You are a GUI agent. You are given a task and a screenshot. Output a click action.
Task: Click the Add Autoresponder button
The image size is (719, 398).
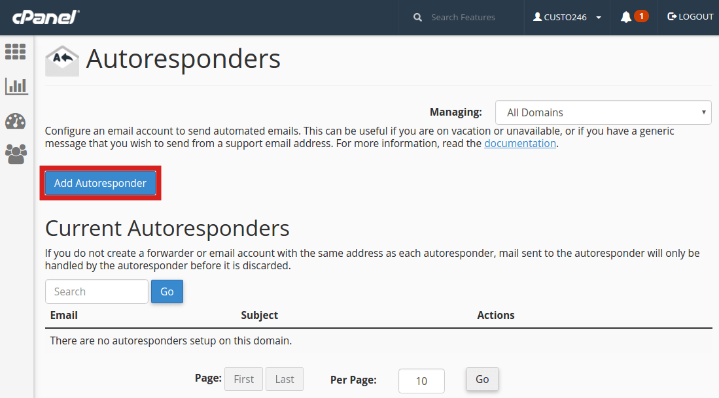coord(100,183)
